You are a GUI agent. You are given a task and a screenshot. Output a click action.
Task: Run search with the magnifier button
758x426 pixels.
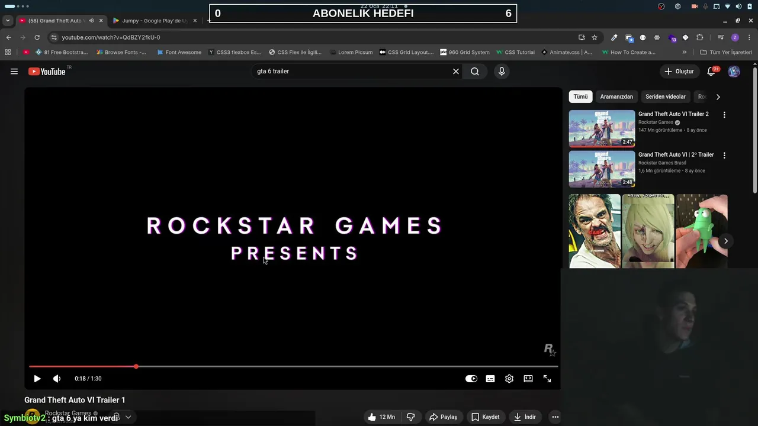(475, 72)
